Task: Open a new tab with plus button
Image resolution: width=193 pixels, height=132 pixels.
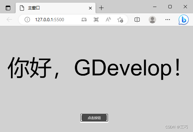Action: click(x=101, y=8)
